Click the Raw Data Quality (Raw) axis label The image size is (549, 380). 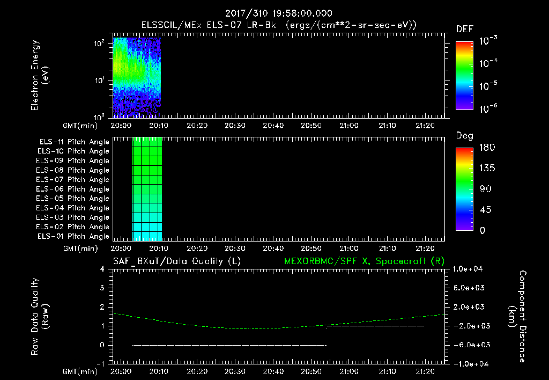tap(40, 317)
